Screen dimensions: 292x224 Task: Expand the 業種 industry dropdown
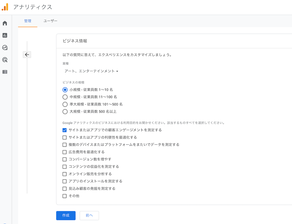tap(91, 71)
